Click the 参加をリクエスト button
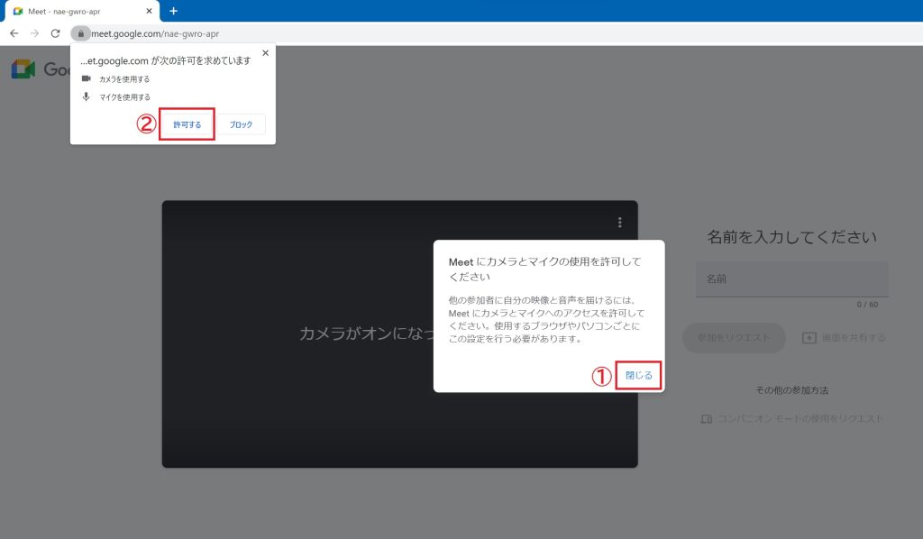This screenshot has width=923, height=539. coord(734,337)
